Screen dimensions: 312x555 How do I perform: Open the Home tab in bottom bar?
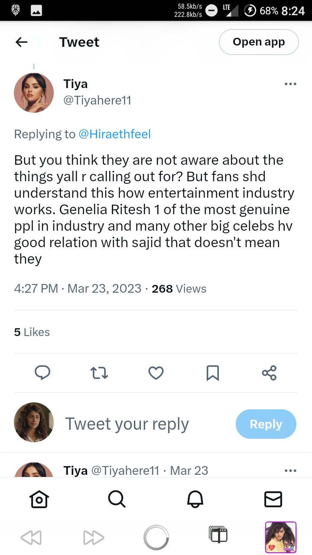tap(39, 499)
